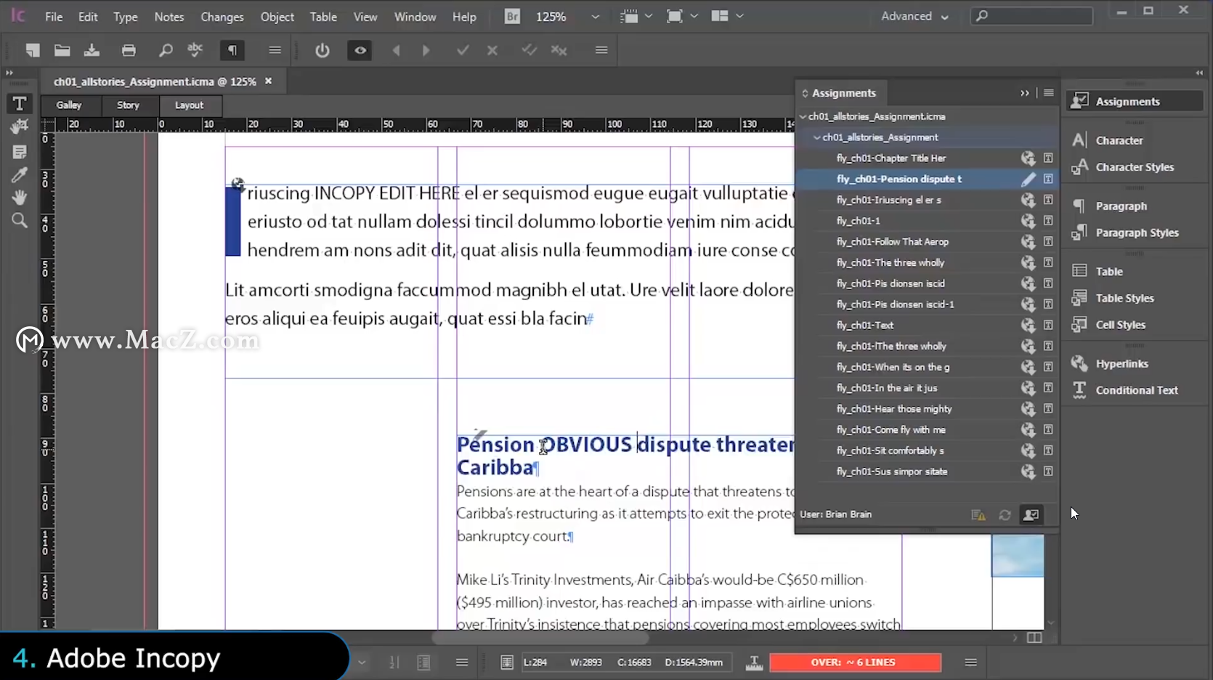The image size is (1213, 680).
Task: Click the Accept Change checkmark
Action: point(463,50)
